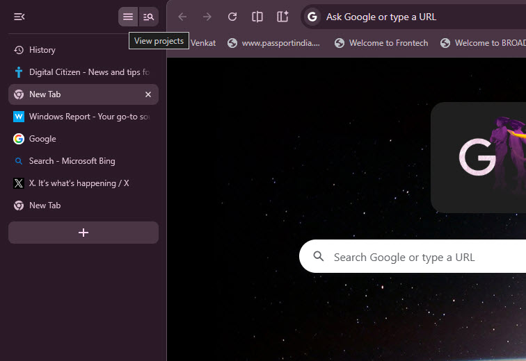Image resolution: width=526 pixels, height=361 pixels.
Task: Open the split view icon
Action: (x=257, y=17)
